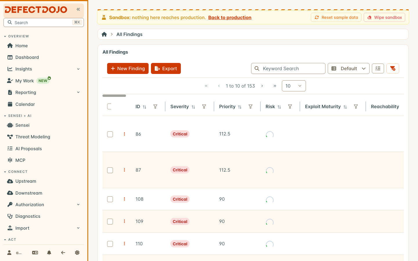
Task: Open row actions menu for finding 108
Action: point(125,199)
